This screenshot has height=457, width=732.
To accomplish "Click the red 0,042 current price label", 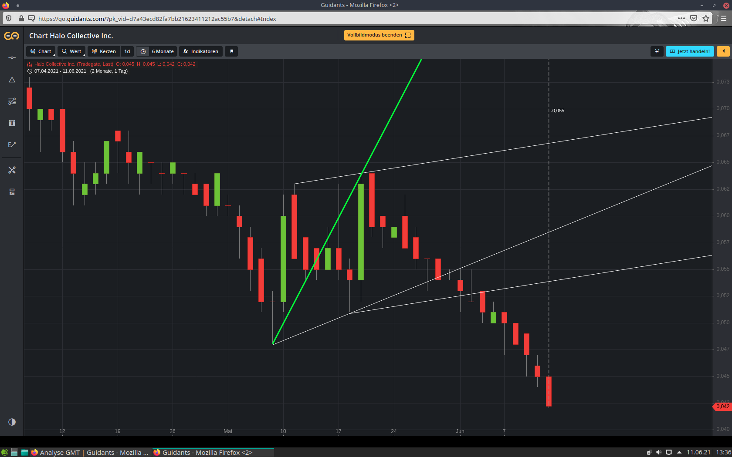I will 722,407.
